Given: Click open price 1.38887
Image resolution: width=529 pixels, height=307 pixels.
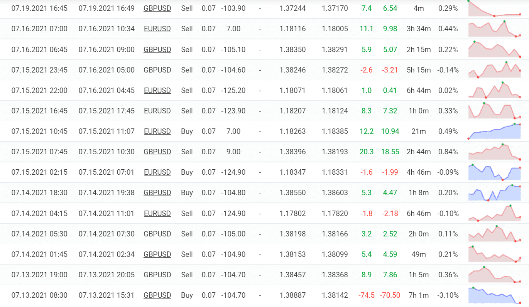Looking at the screenshot, I should 292,295.
